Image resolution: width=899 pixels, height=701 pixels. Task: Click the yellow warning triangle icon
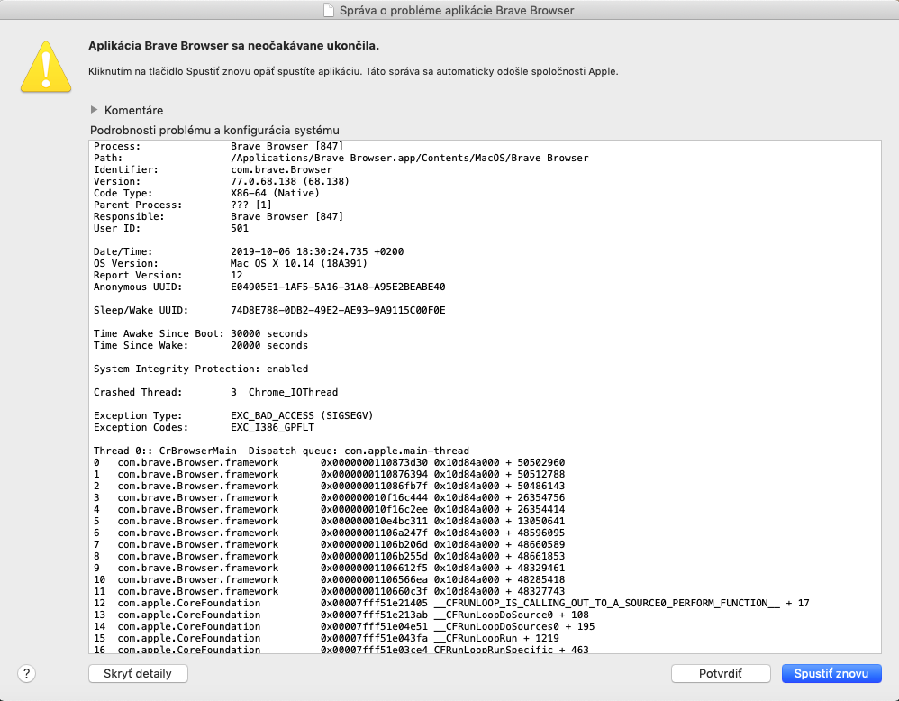tap(46, 67)
